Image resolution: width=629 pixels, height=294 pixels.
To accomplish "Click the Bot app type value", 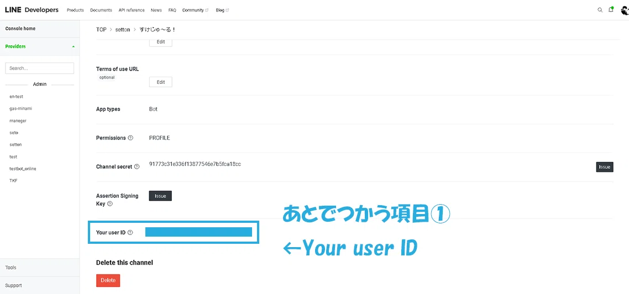I will (153, 109).
